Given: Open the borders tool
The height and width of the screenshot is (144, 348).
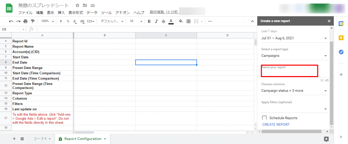Looking at the screenshot, I should tap(188, 21).
